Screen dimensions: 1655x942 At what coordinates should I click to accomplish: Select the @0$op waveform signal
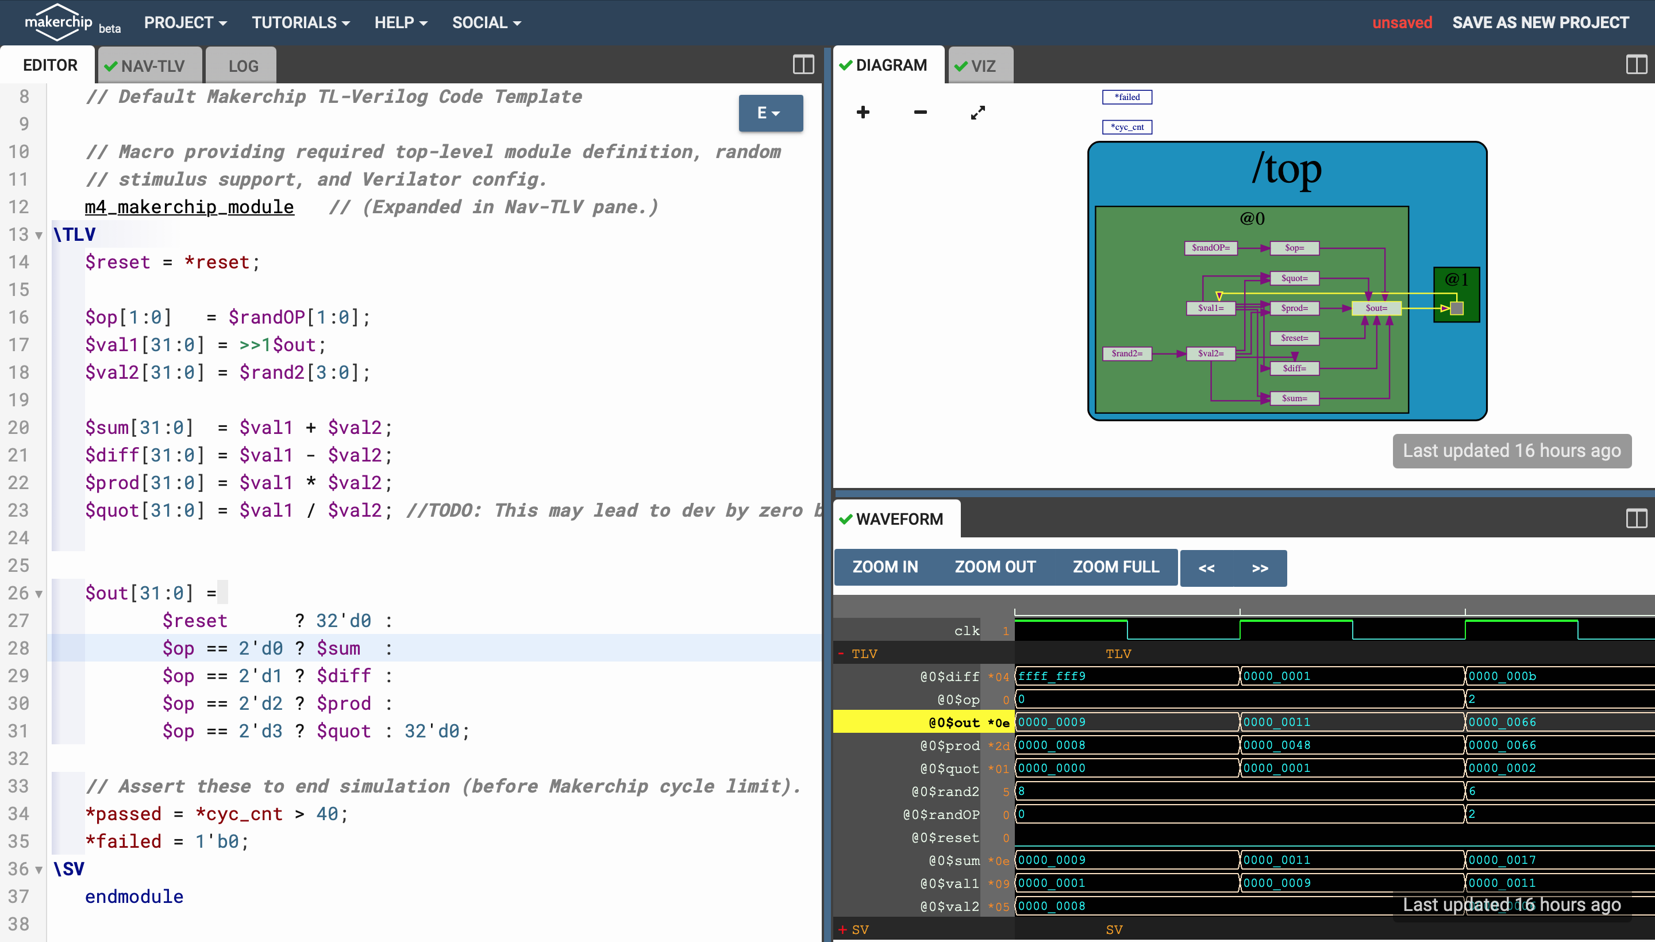(958, 699)
